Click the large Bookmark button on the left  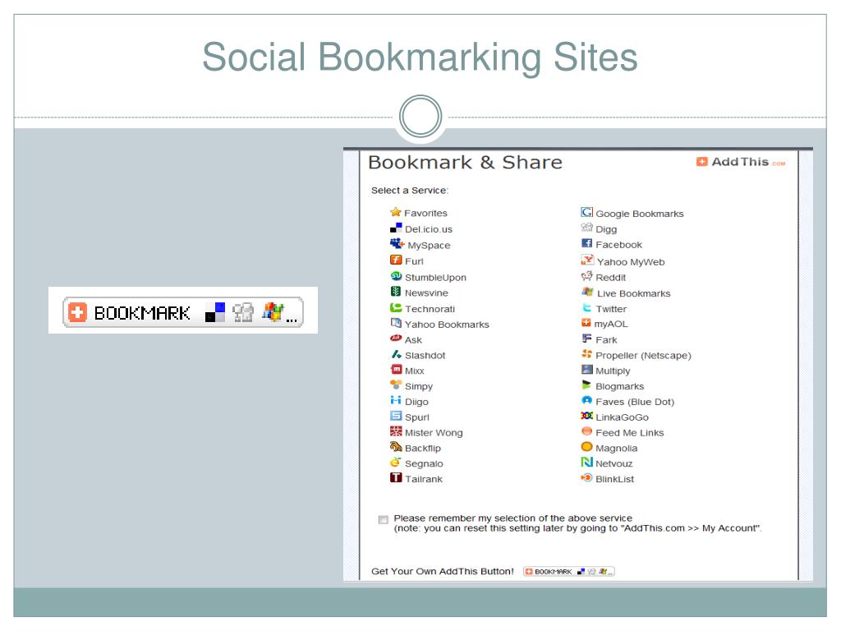pyautogui.click(x=183, y=311)
